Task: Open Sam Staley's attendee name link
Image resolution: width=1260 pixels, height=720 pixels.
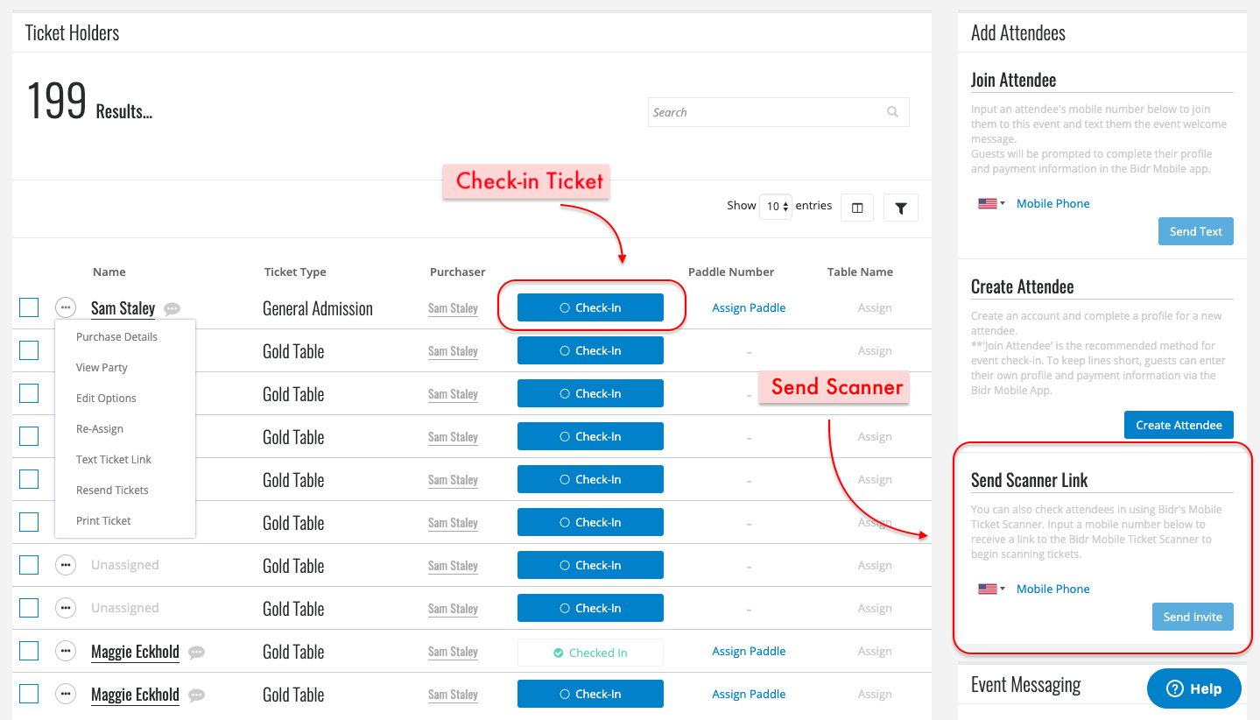Action: click(123, 308)
